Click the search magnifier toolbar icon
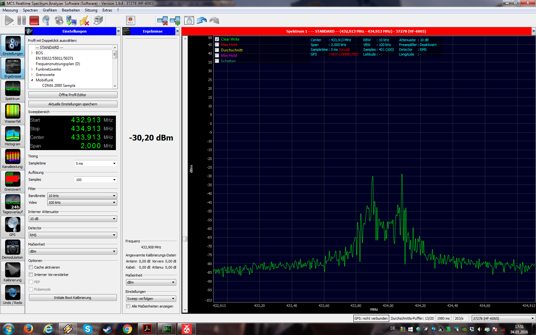 [46, 21]
